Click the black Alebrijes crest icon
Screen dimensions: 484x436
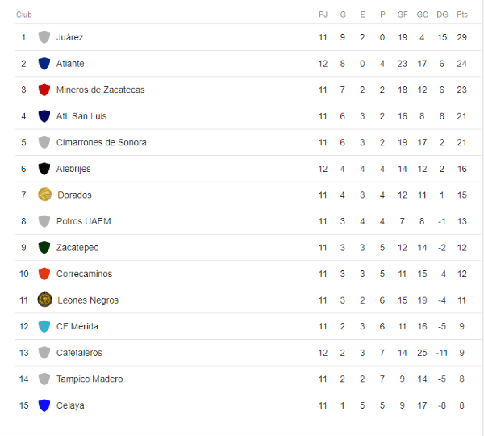coord(44,169)
